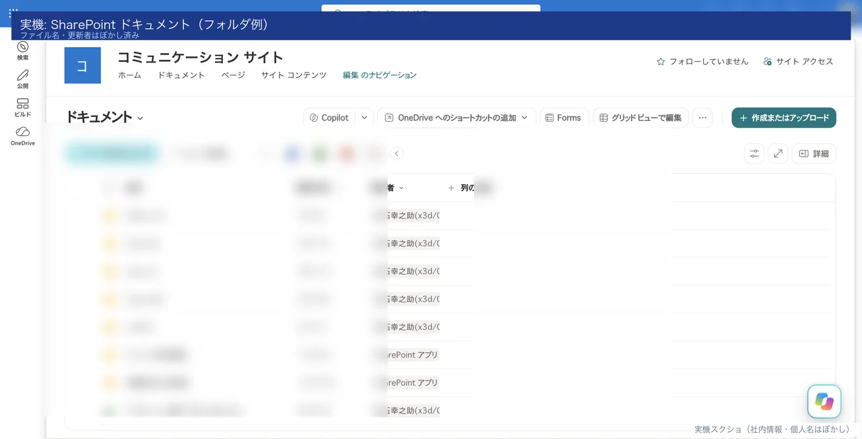Viewport: 862px width, 439px height.
Task: Collapse the filter pills with left chevron
Action: pos(397,153)
